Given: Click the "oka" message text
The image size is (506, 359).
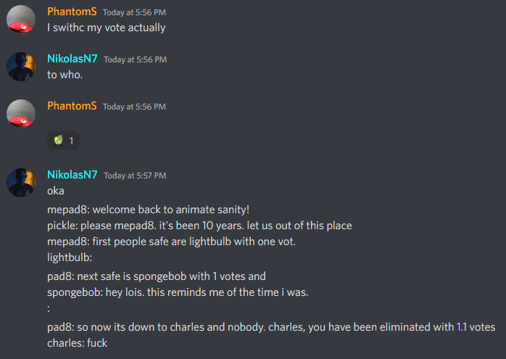Looking at the screenshot, I should click(56, 191).
